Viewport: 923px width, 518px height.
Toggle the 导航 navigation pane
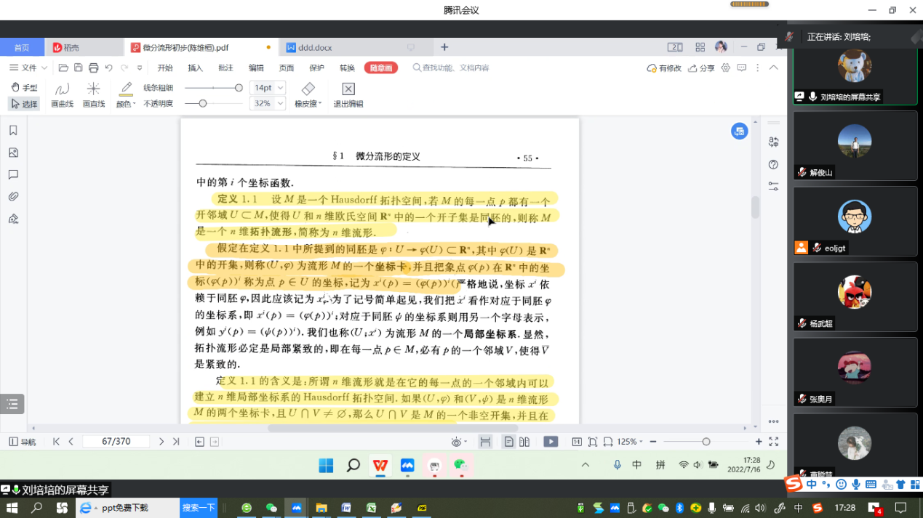[22, 442]
